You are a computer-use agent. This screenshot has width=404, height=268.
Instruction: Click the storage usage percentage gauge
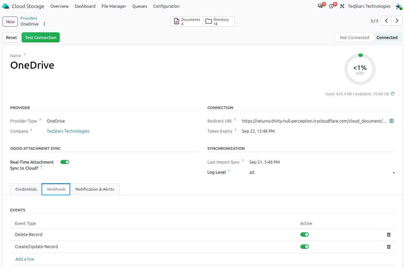pyautogui.click(x=360, y=69)
